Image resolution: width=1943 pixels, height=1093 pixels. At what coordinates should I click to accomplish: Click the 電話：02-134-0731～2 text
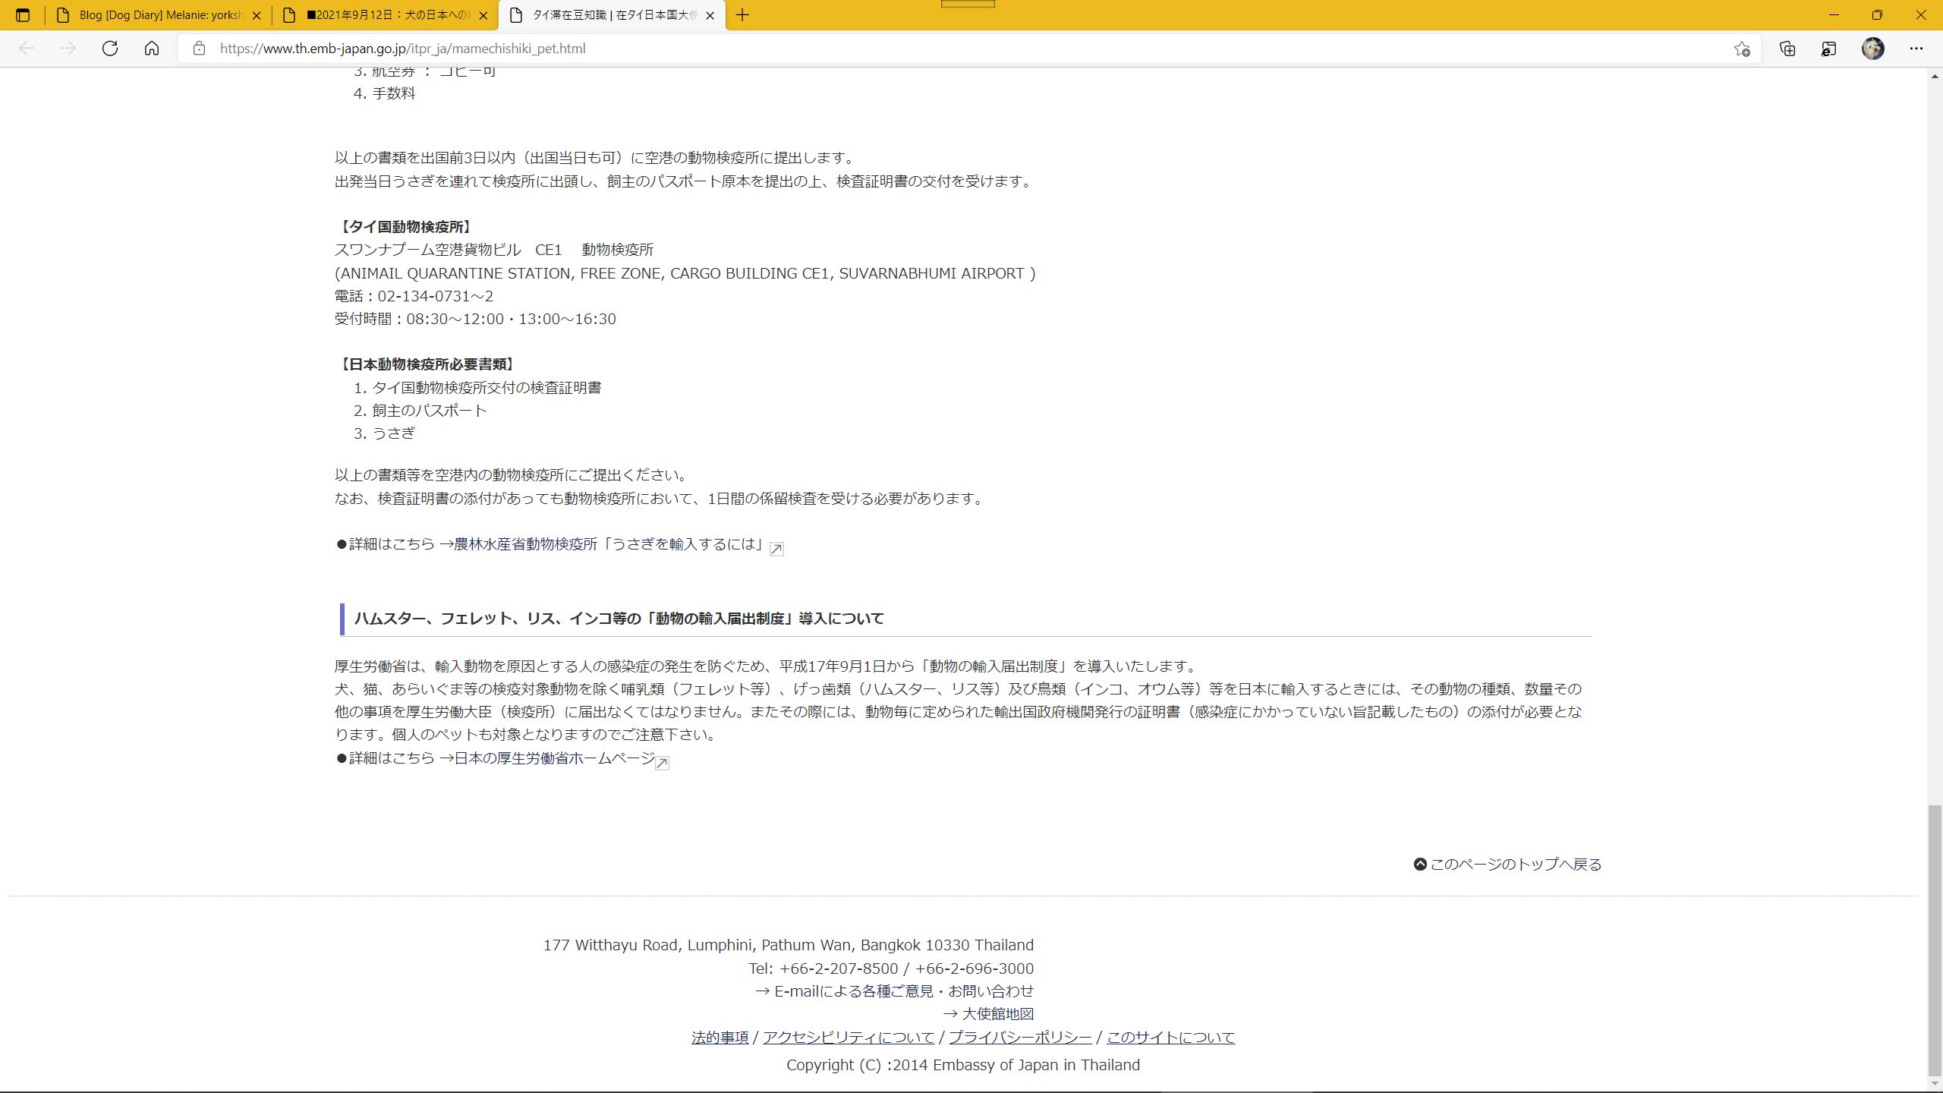[414, 296]
